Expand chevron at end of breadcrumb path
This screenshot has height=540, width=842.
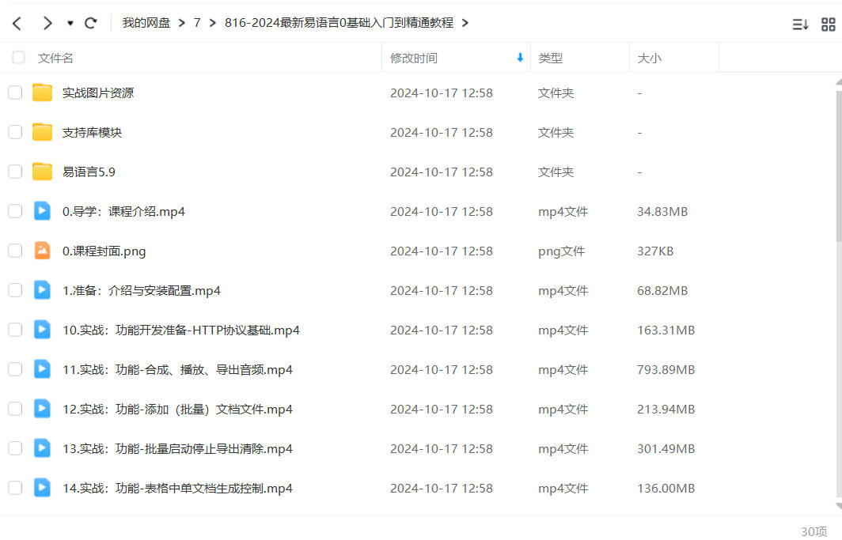465,23
